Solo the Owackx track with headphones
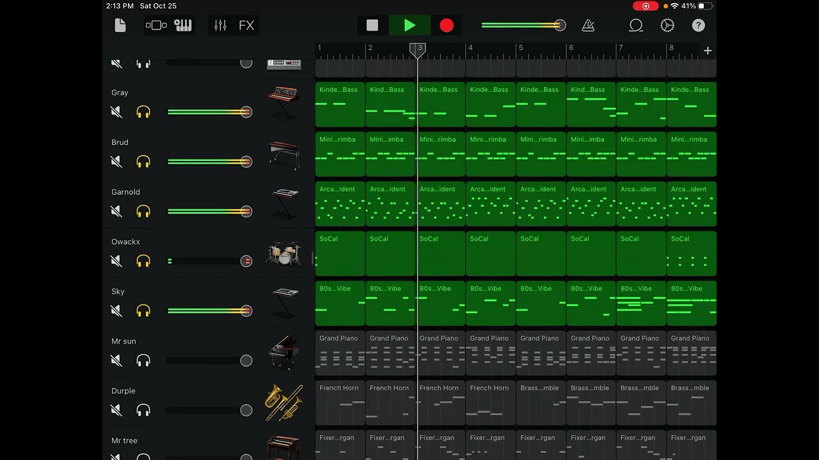Viewport: 819px width, 460px height. (x=143, y=261)
